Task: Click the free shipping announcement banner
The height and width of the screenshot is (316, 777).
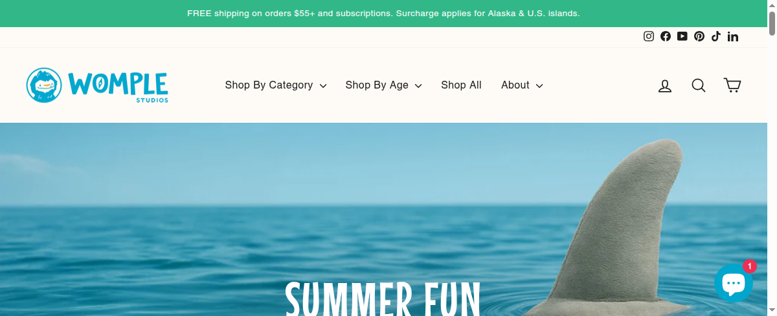Action: [x=383, y=14]
